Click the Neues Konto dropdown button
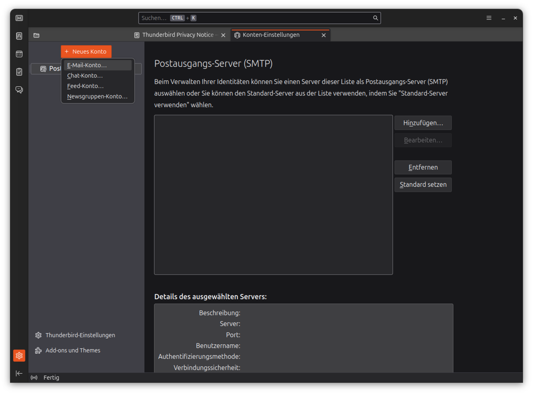533x394 pixels. click(86, 51)
